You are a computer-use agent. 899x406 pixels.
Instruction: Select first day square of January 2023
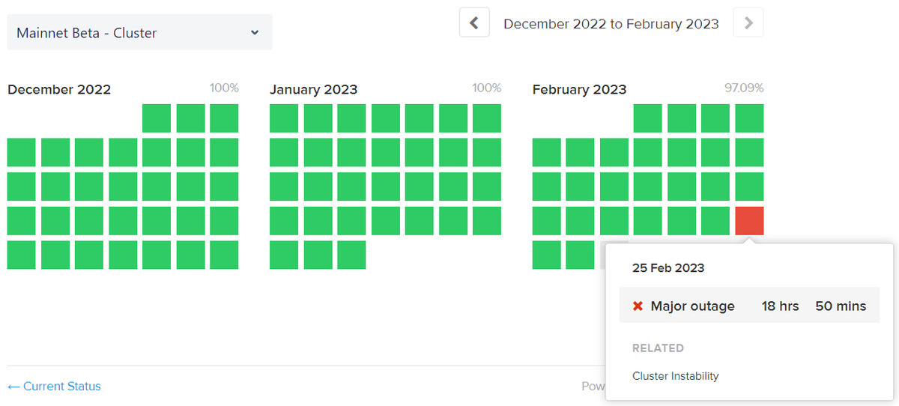(x=284, y=118)
